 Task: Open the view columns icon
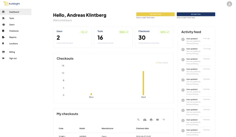(x=158, y=120)
